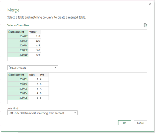Click cell 100004 in the second table
The width and height of the screenshot is (155, 133).
pyautogui.click(x=18, y=93)
